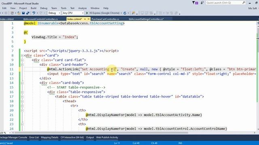The image size is (259, 145).
Task: Open the Output panel tab
Action: tap(90, 137)
